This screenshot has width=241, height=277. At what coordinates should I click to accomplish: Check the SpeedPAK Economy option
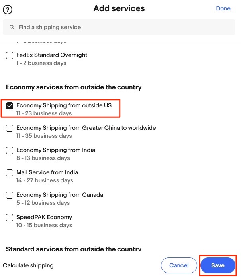pos(10,218)
